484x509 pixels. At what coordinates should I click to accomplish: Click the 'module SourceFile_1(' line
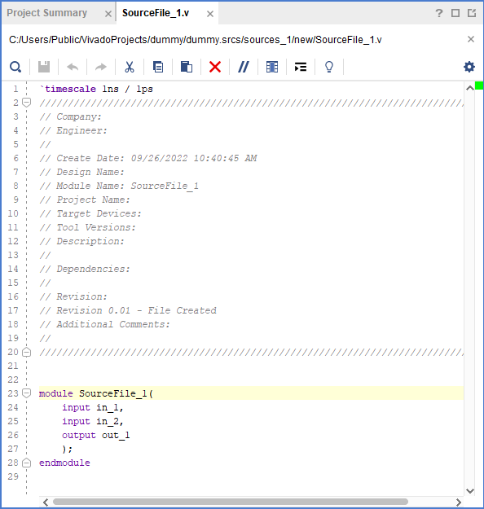(96, 393)
